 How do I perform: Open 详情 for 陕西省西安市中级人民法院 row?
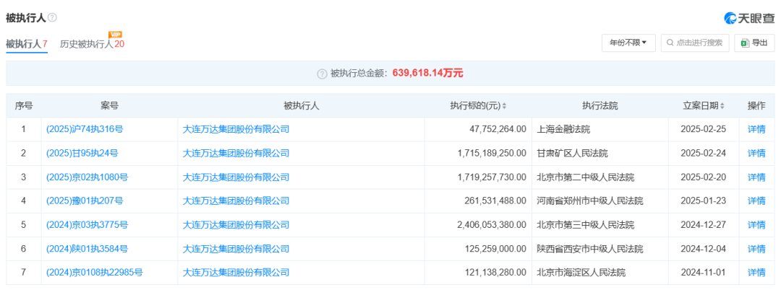[756, 248]
